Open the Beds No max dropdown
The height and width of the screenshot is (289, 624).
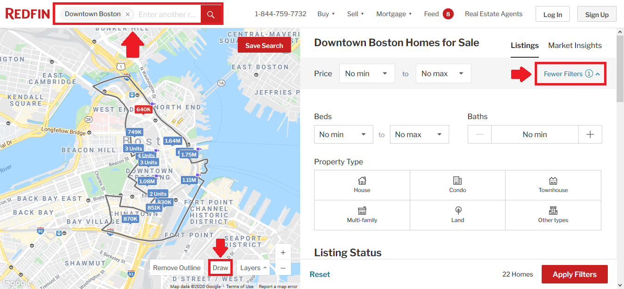point(419,134)
